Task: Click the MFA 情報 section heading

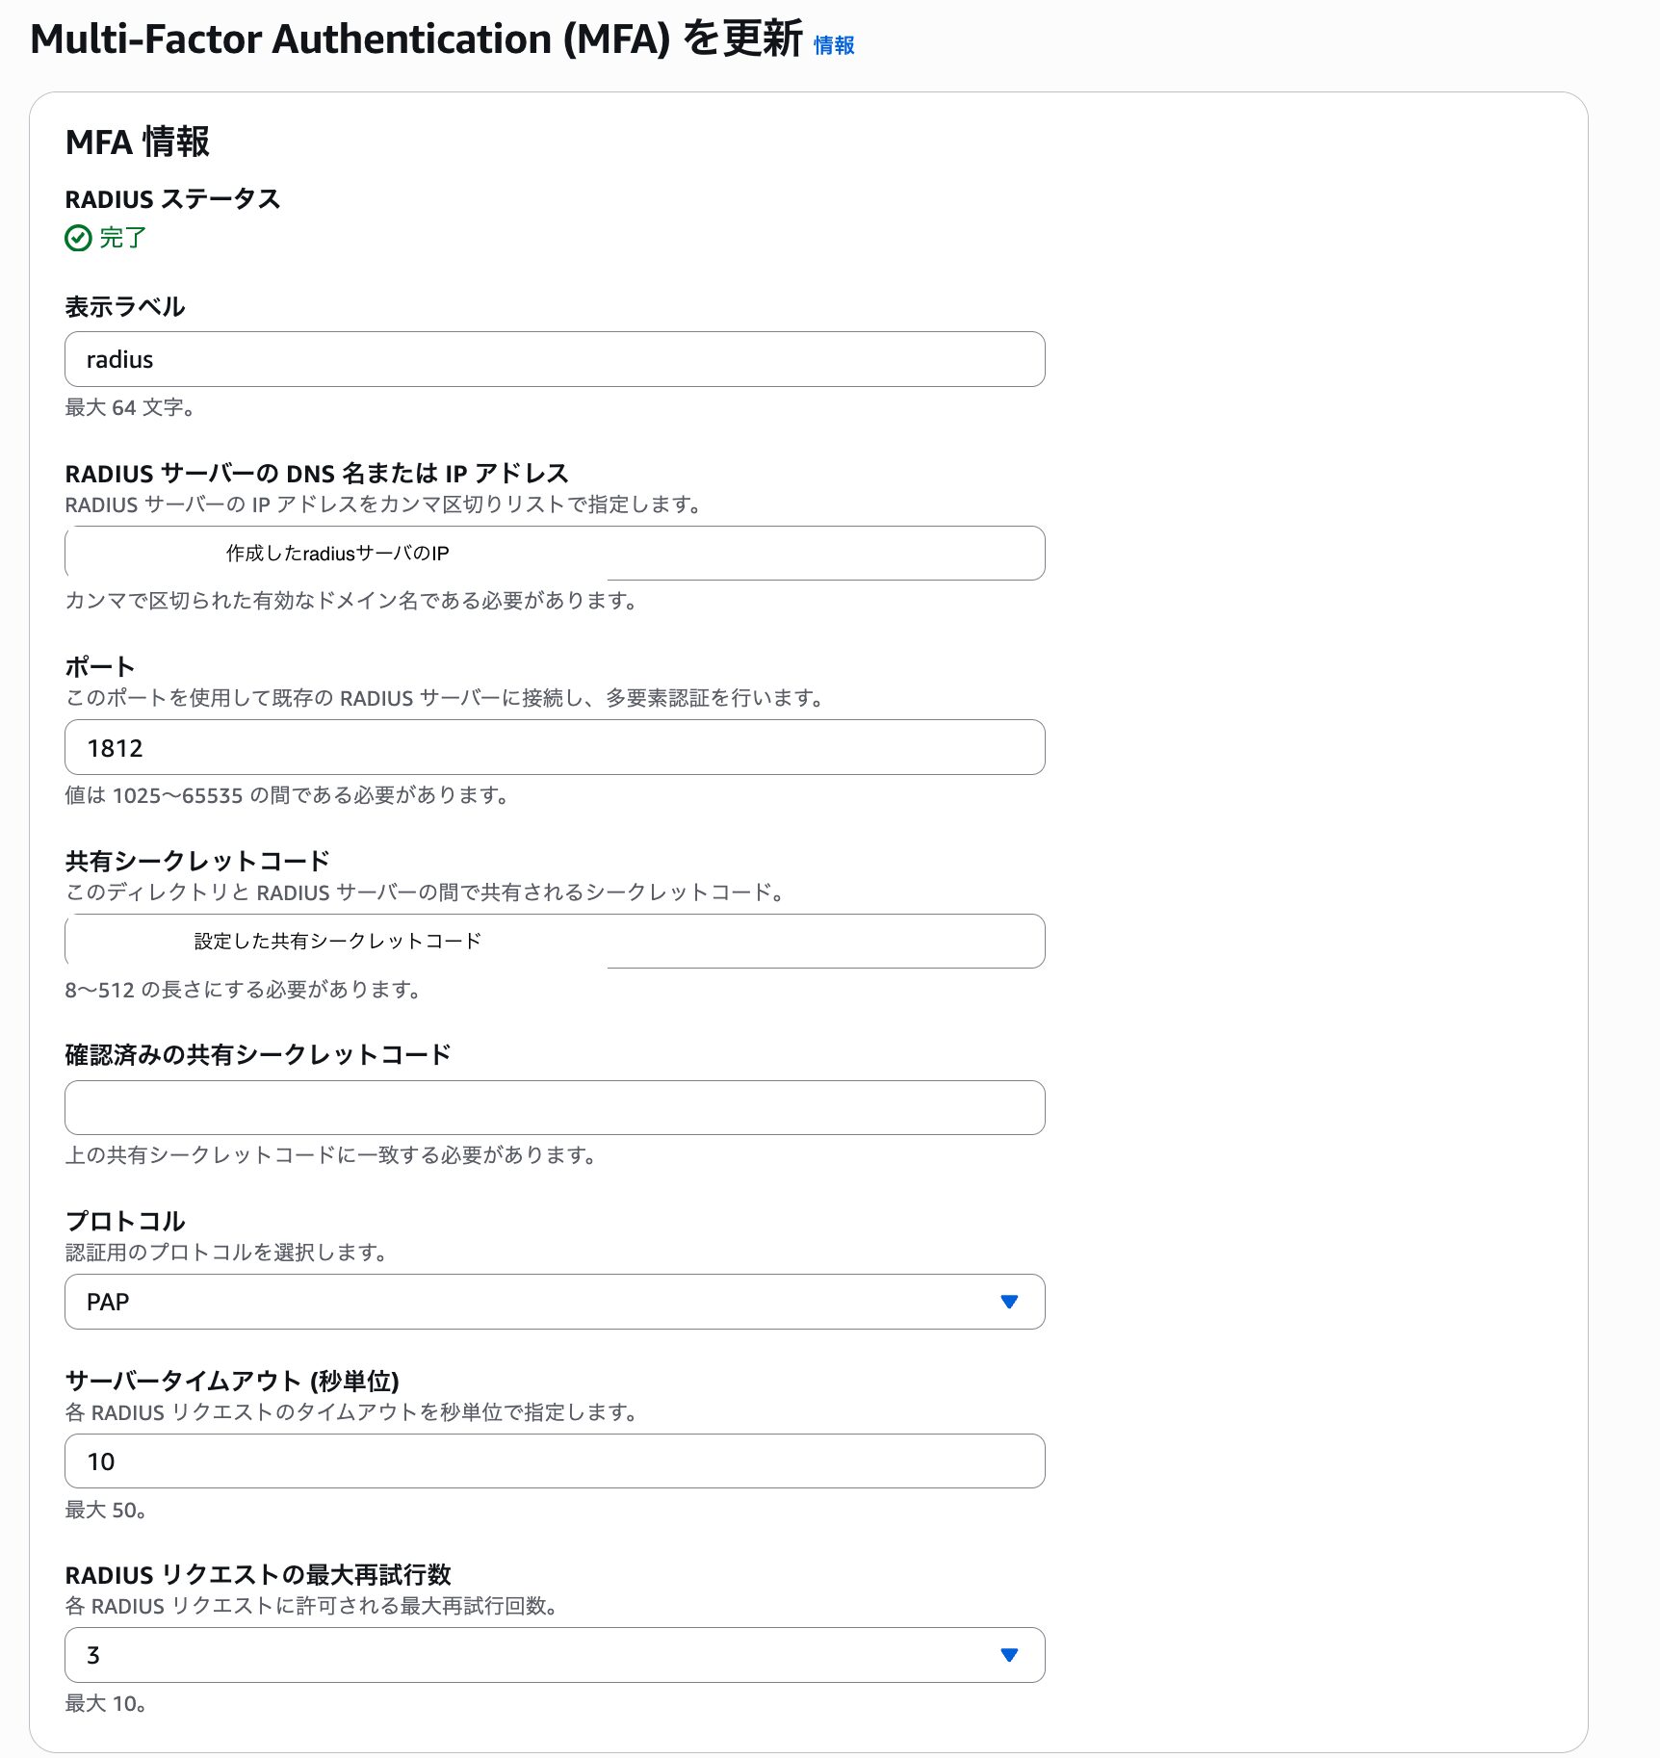Action: pos(137,142)
